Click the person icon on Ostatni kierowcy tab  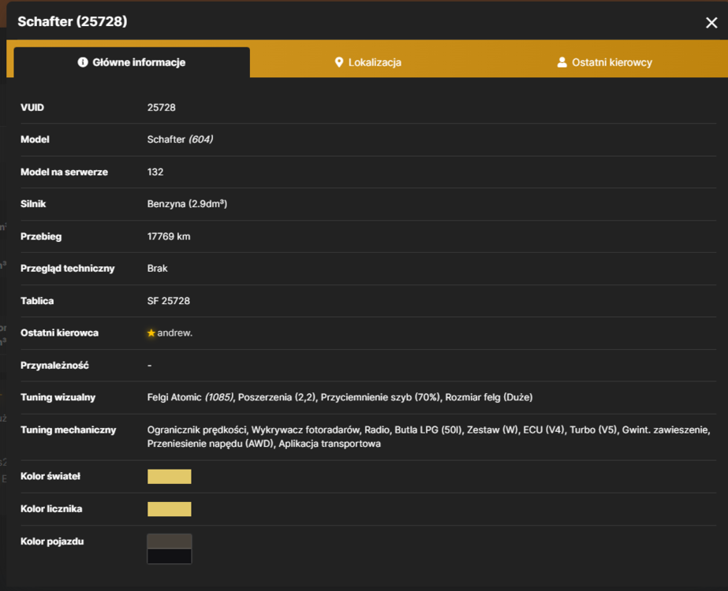coord(562,62)
